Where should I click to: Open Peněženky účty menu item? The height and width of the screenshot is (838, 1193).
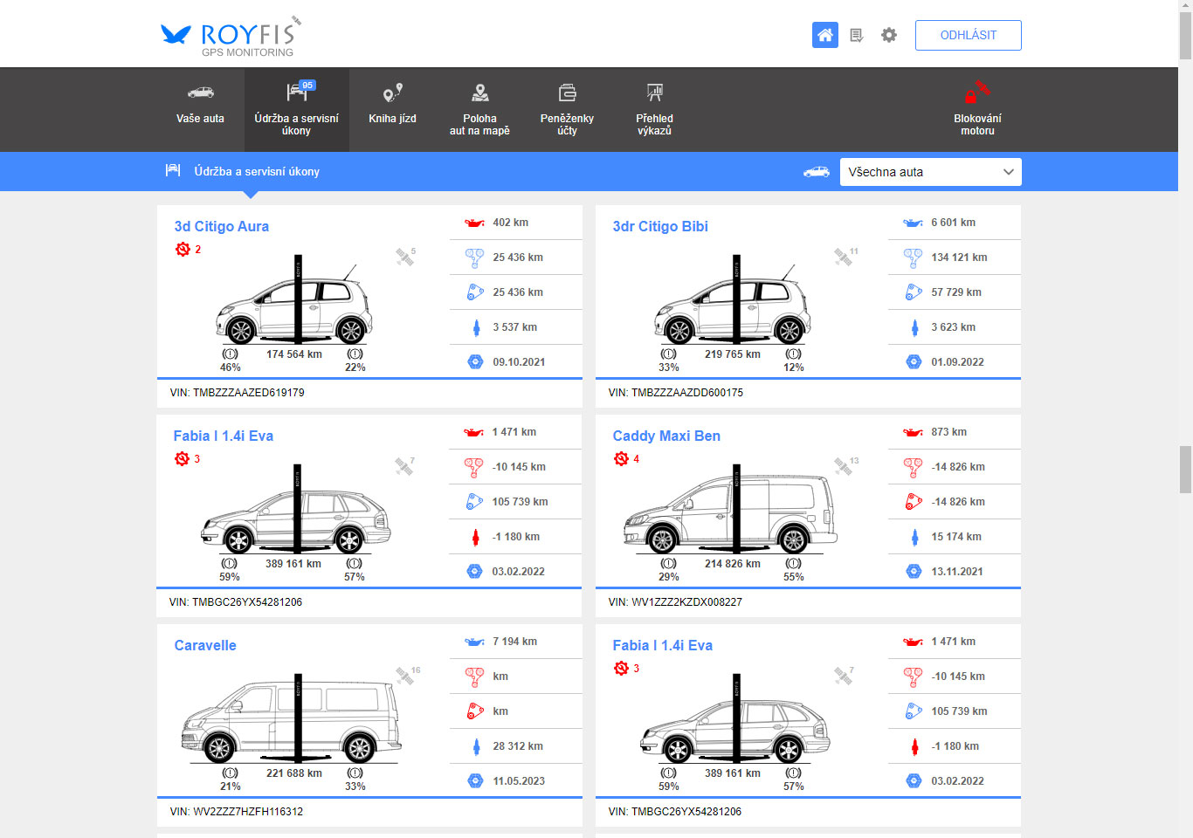click(x=567, y=110)
